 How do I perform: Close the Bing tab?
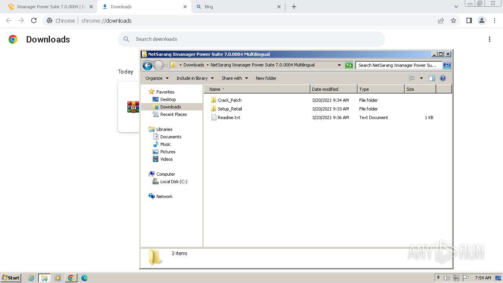tap(279, 7)
